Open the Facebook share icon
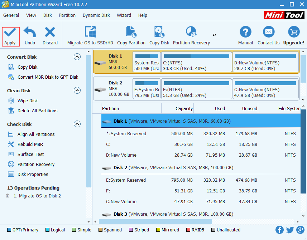The height and width of the screenshot is (240, 307). pyautogui.click(x=279, y=230)
